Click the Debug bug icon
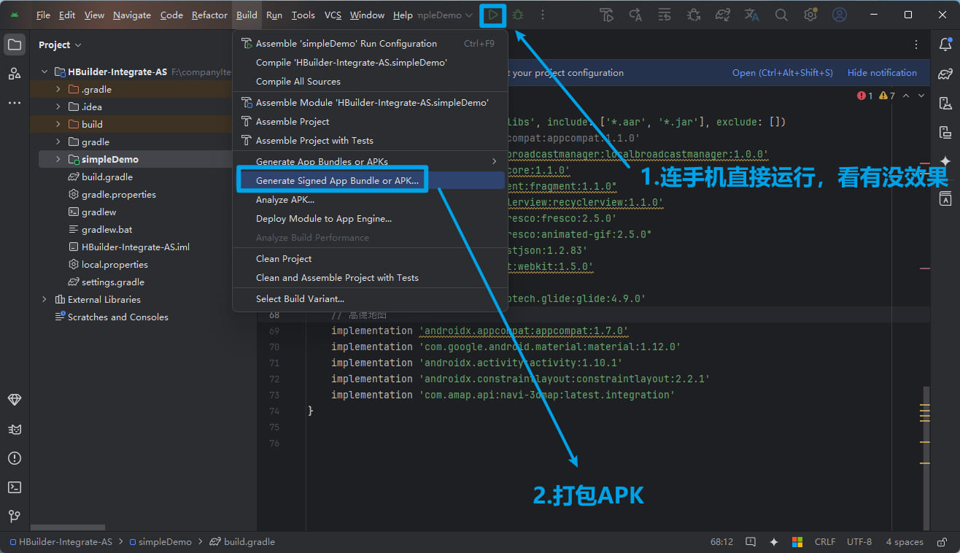960x553 pixels. (x=518, y=15)
